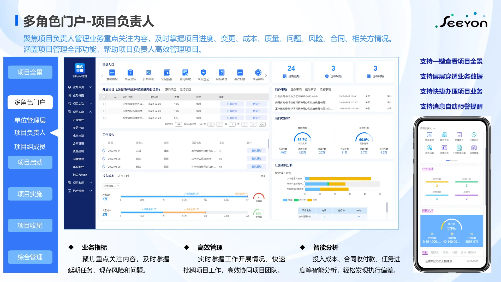Switch to the 完结项目 tab
Viewport: 501px width, 282px height.
coord(185,90)
